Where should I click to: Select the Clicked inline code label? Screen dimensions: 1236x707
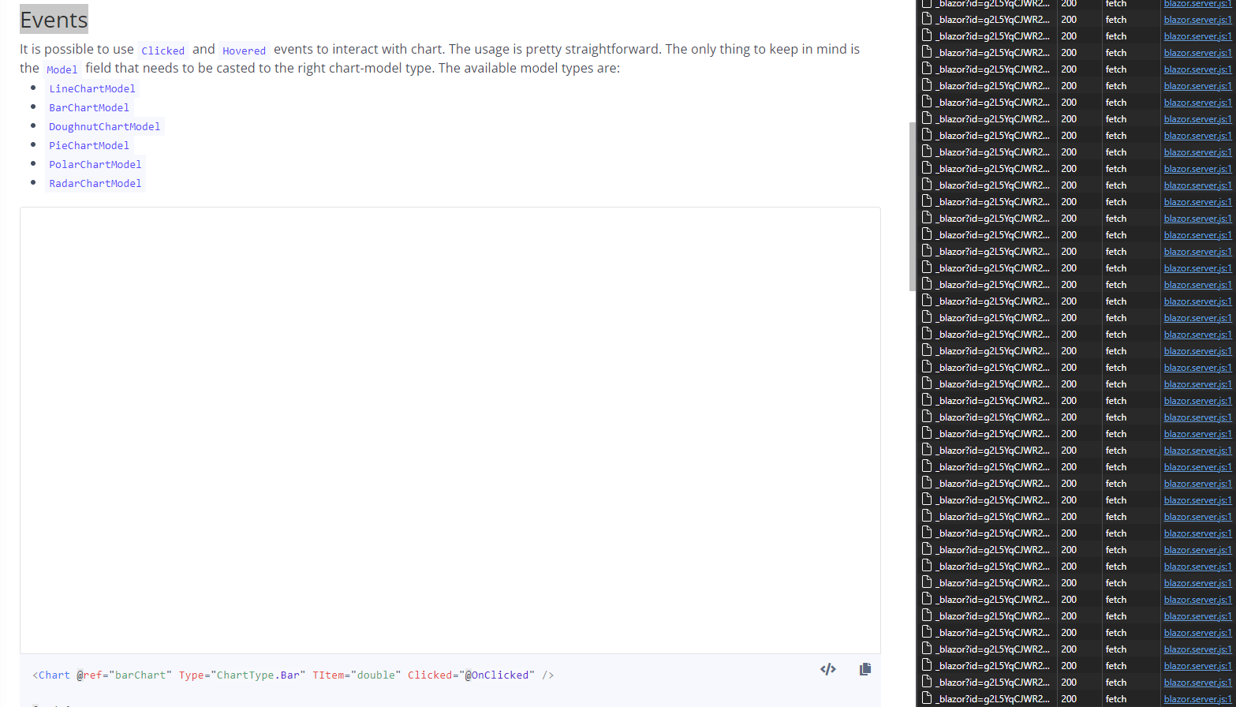(x=162, y=50)
